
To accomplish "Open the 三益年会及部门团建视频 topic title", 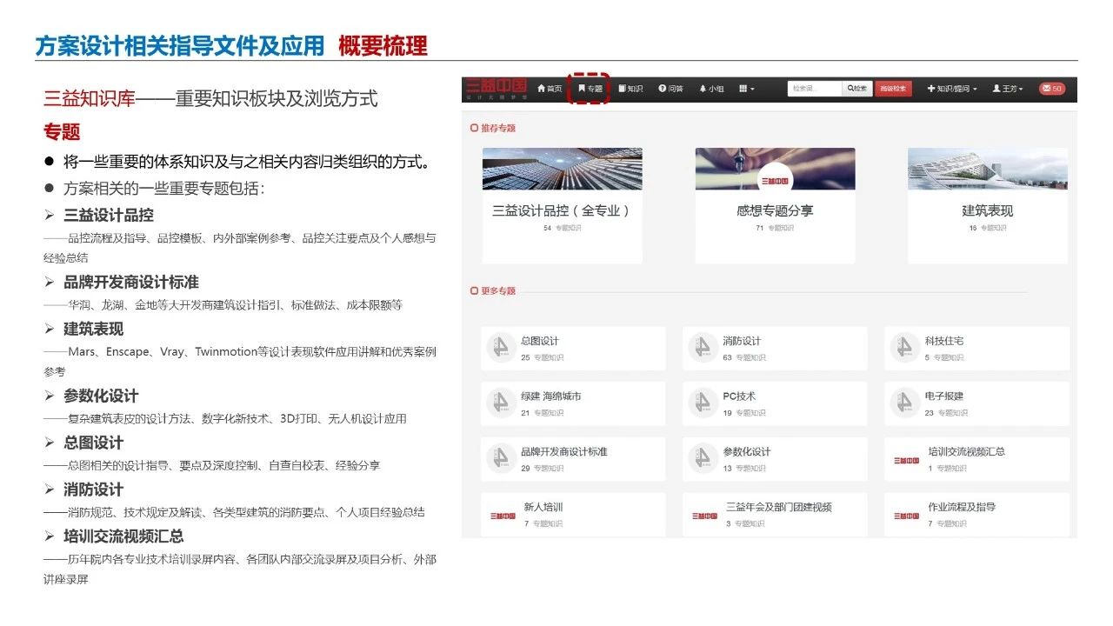I will click(x=779, y=507).
